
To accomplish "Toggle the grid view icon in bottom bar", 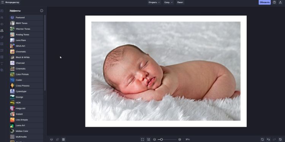I will (63, 139).
